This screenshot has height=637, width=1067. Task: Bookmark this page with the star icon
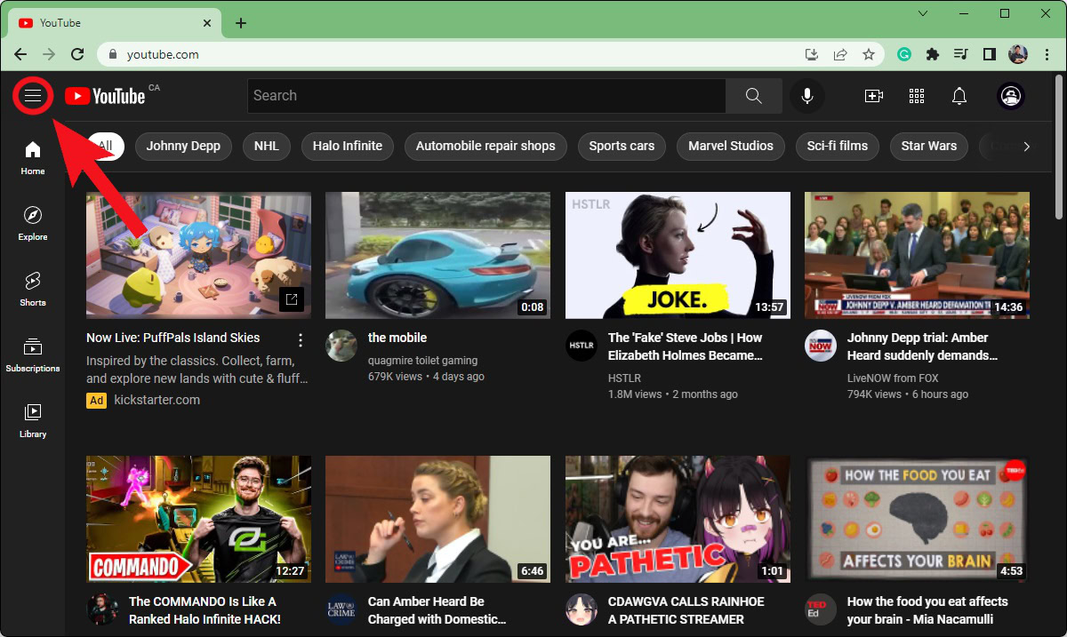[x=869, y=54]
